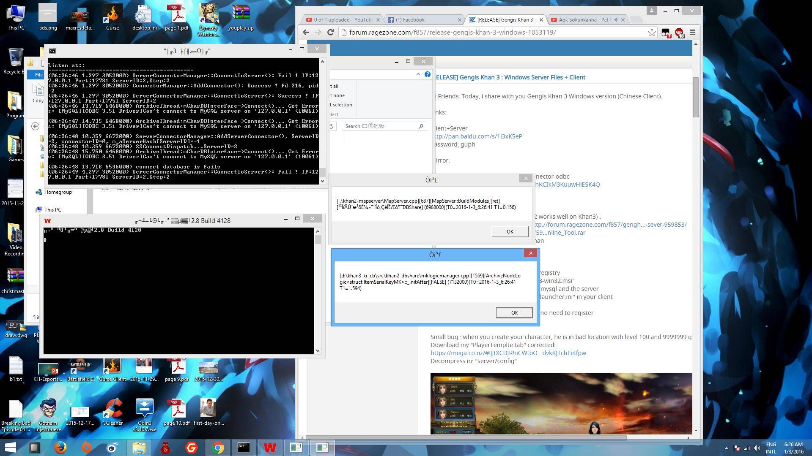The image size is (812, 456).
Task: Open the Windows Start button
Action: point(10,447)
